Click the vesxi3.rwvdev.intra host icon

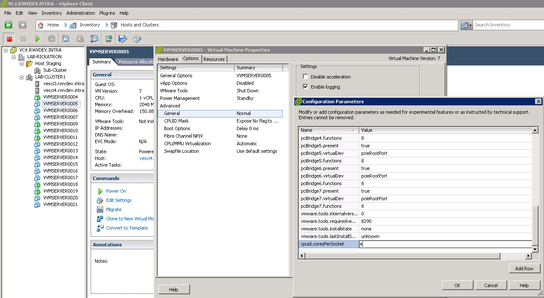37,84
